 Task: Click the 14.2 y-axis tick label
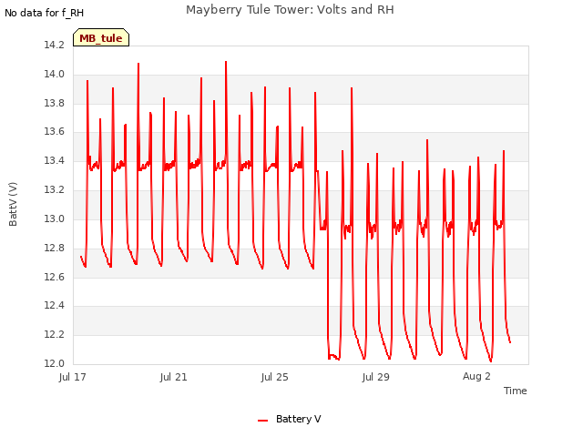pyautogui.click(x=55, y=46)
